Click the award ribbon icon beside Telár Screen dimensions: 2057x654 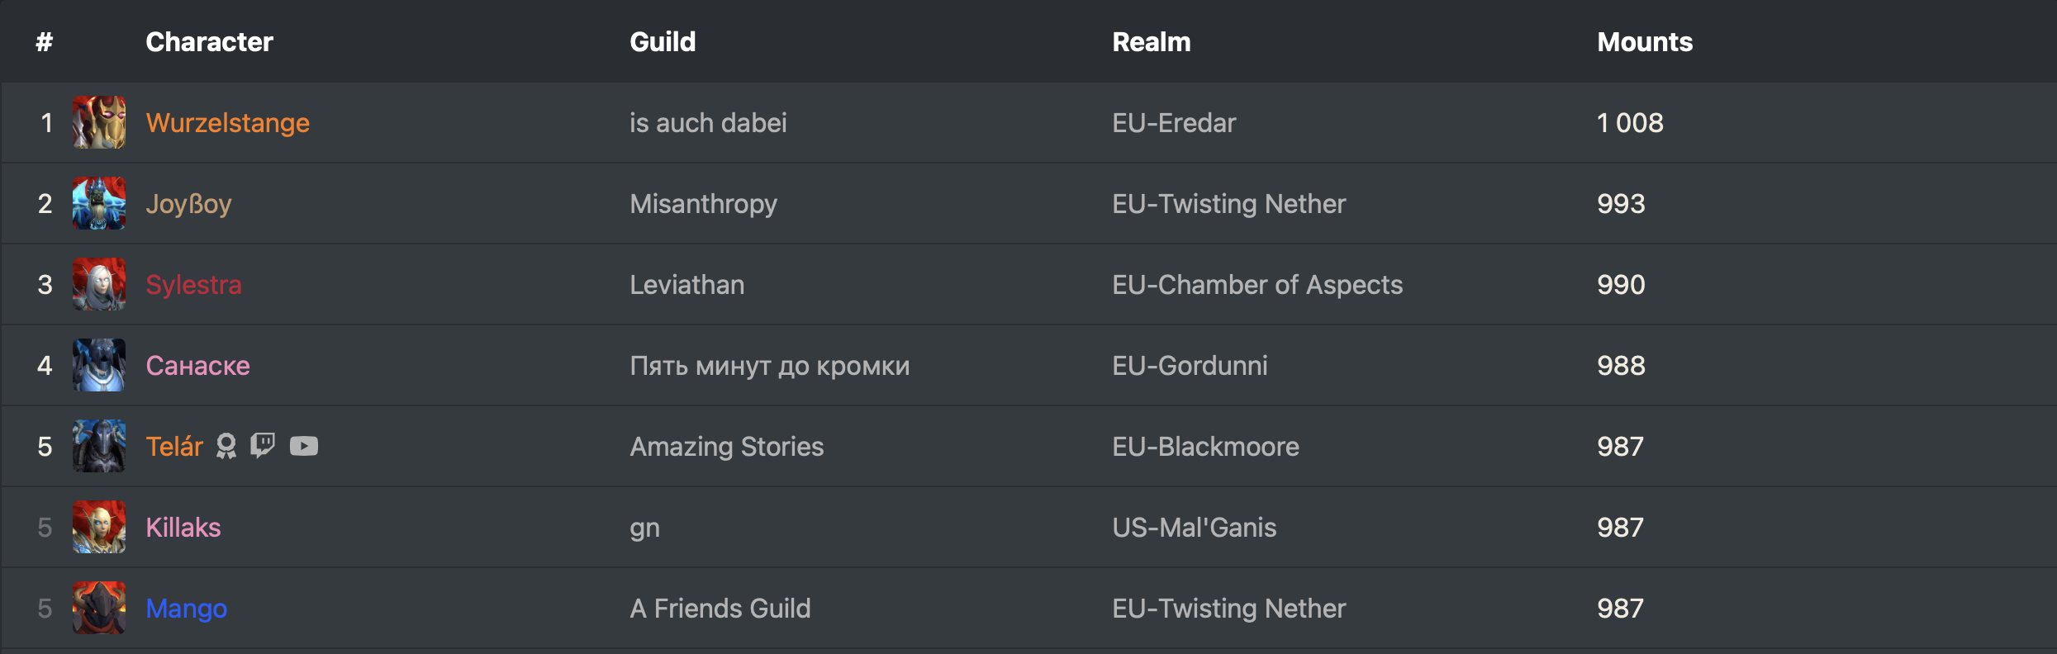click(226, 446)
